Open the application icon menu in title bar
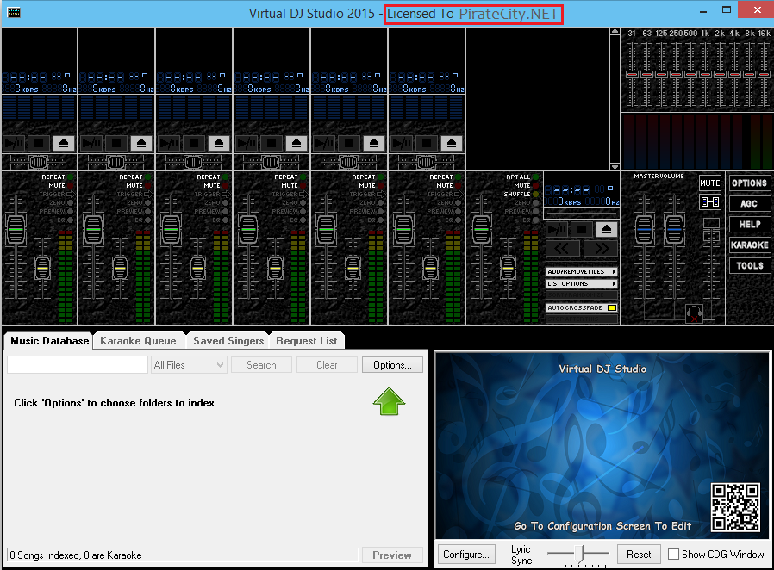 tap(14, 12)
